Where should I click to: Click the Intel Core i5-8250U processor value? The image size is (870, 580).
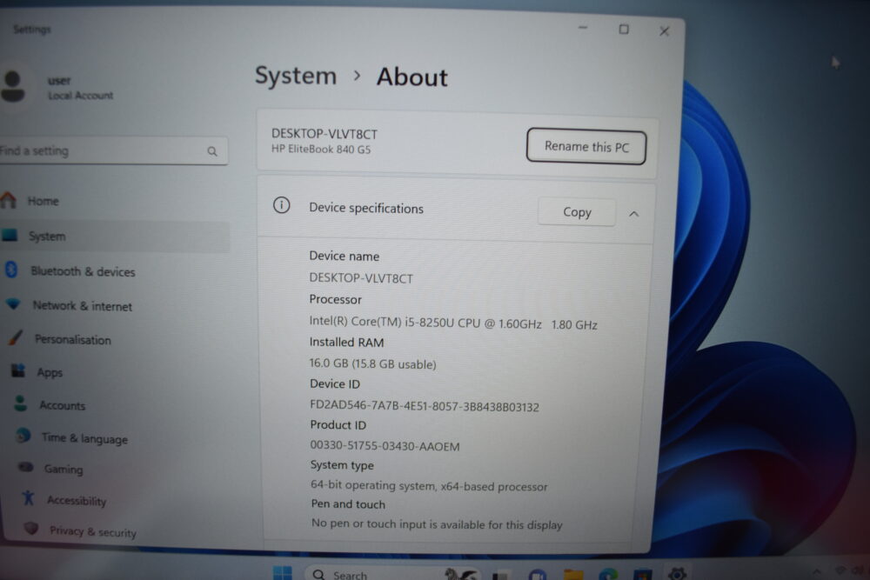pos(453,323)
